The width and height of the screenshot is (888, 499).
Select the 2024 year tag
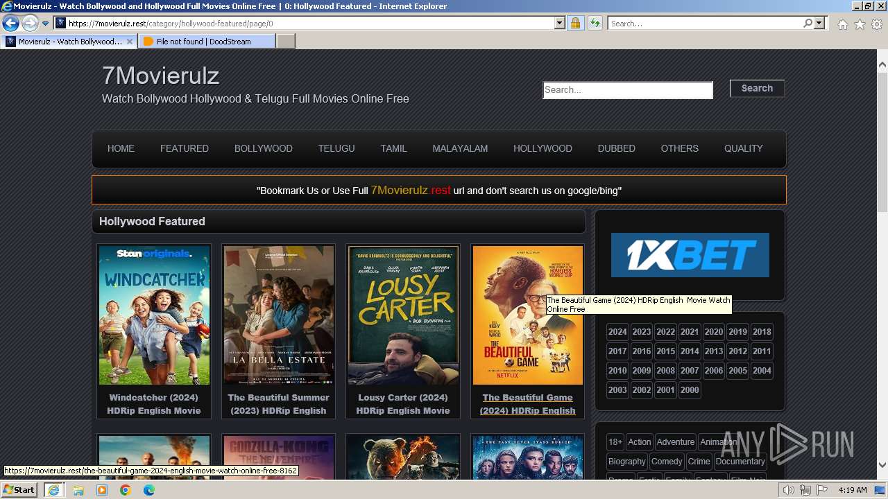617,332
